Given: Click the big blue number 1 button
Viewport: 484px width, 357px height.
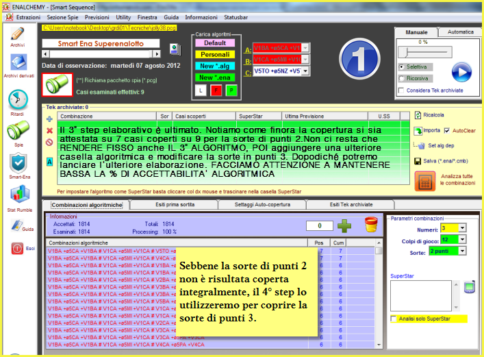Looking at the screenshot, I should point(359,59).
